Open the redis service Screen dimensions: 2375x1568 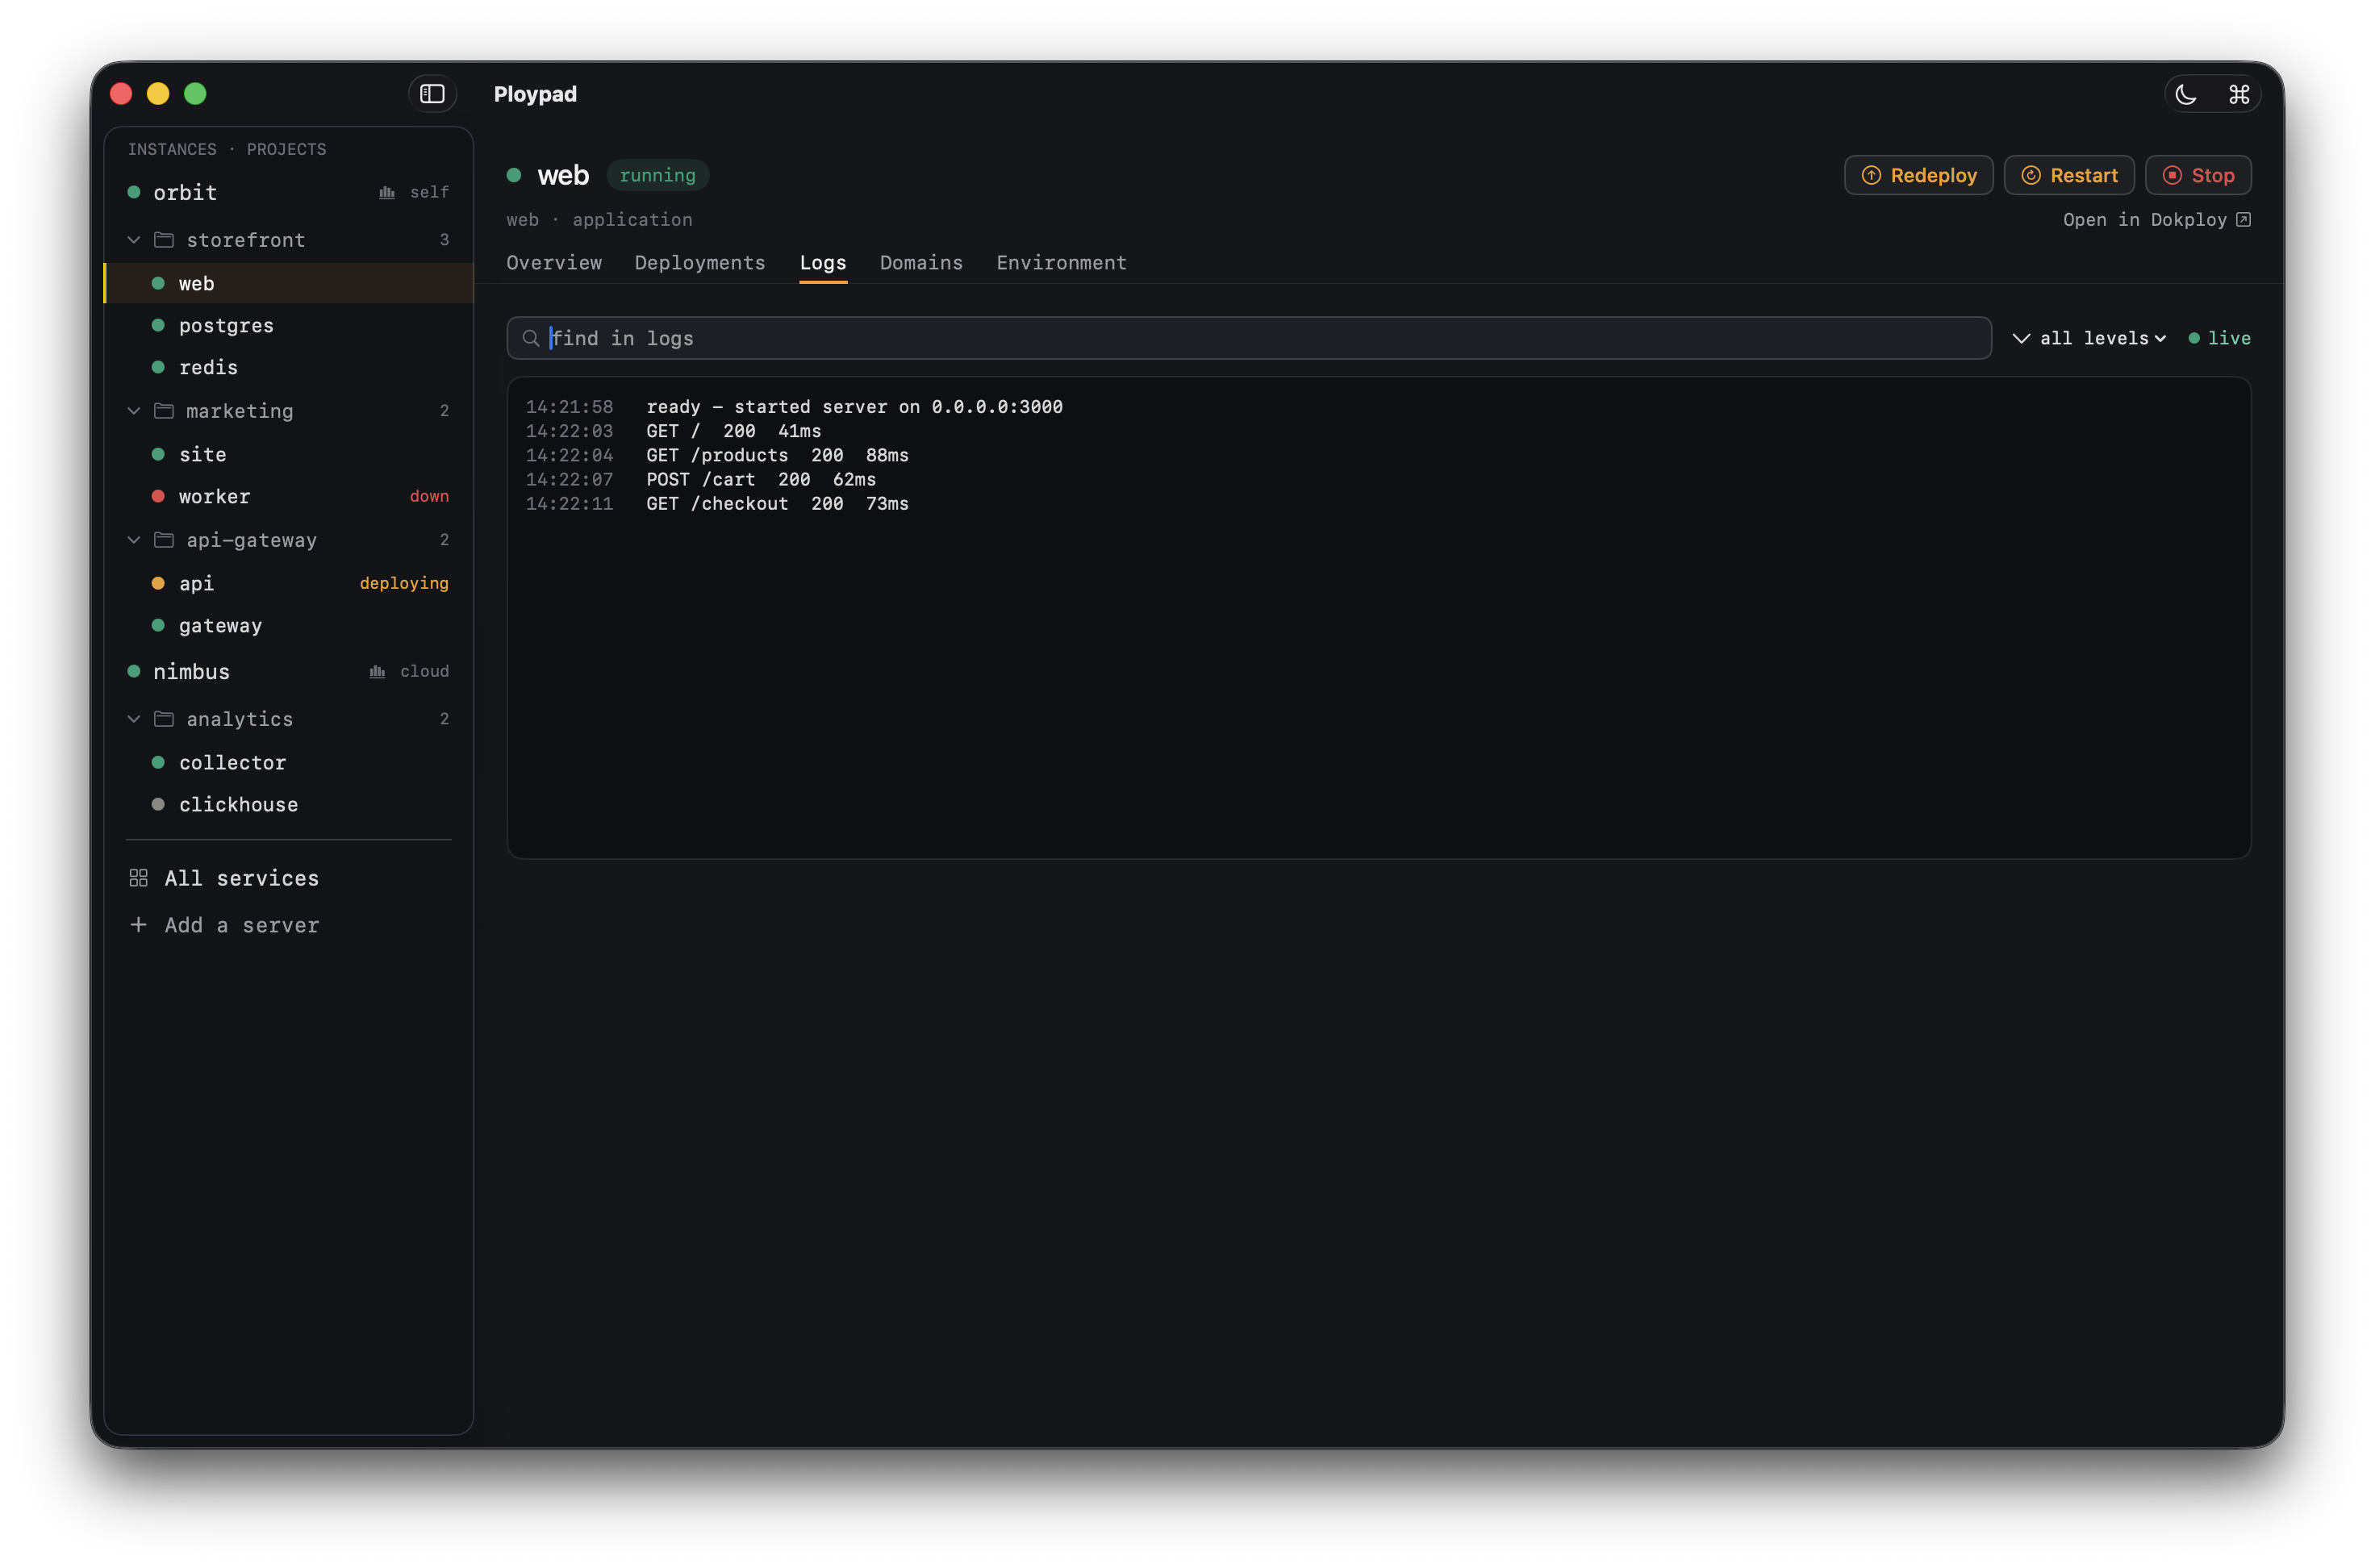(288, 367)
